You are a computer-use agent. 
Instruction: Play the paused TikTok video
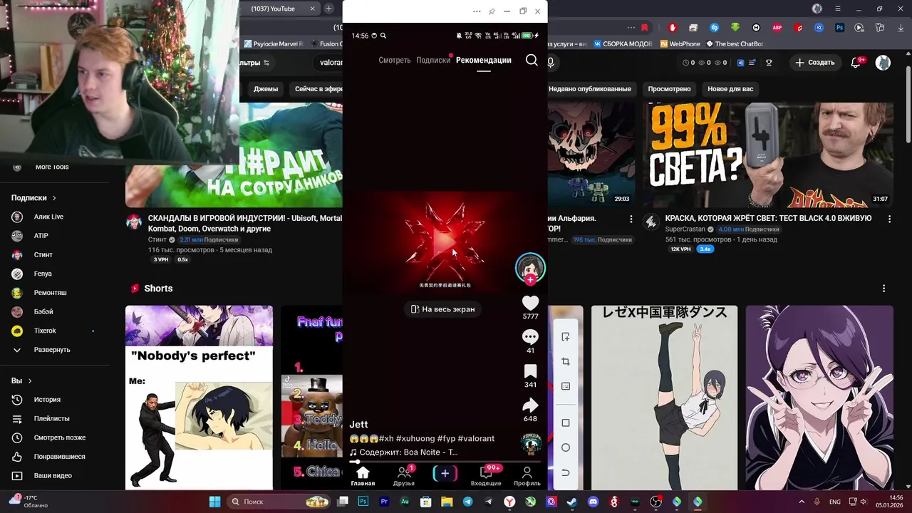(x=445, y=244)
